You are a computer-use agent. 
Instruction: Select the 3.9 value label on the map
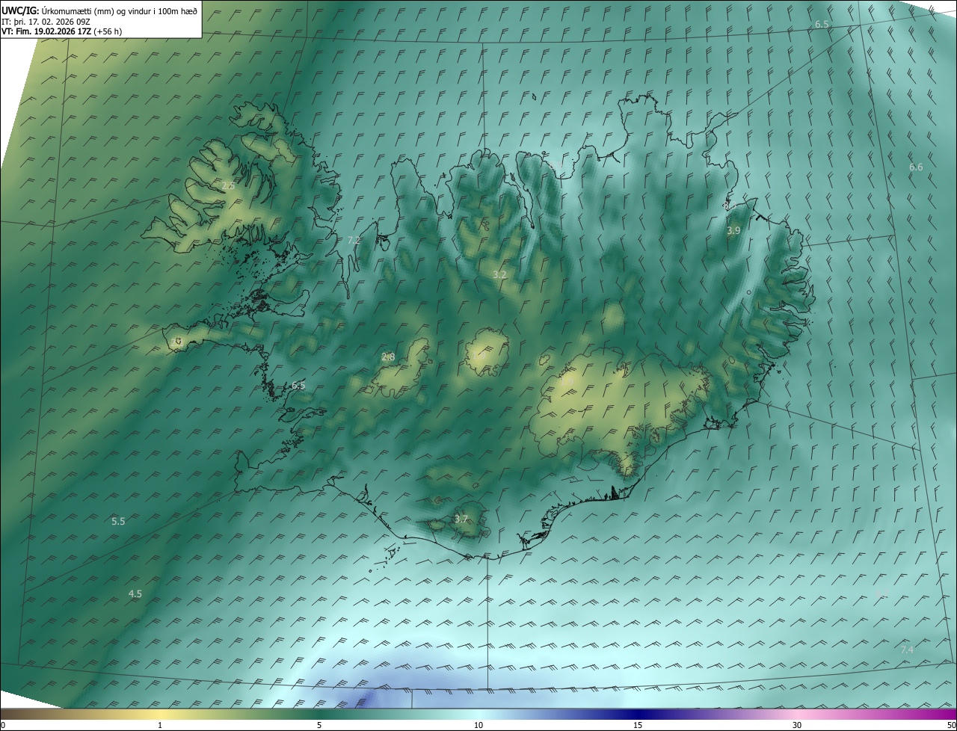(733, 231)
